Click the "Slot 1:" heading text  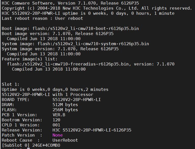coord(10,84)
